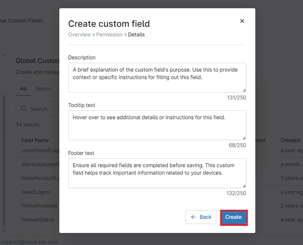This screenshot has width=303, height=245.
Task: Switch to the Device tab
Action: point(43,88)
